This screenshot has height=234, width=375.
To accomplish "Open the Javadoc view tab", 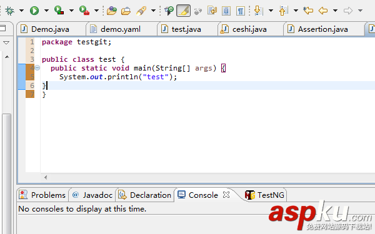I will coord(92,195).
